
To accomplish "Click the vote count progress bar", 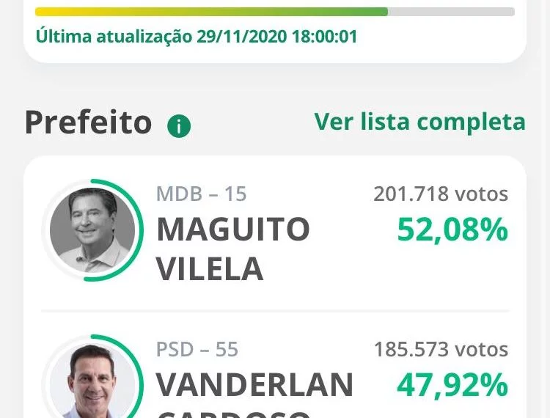I will [275, 12].
